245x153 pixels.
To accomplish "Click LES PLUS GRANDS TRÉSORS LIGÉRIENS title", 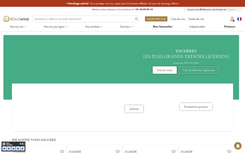I will pos(186,56).
